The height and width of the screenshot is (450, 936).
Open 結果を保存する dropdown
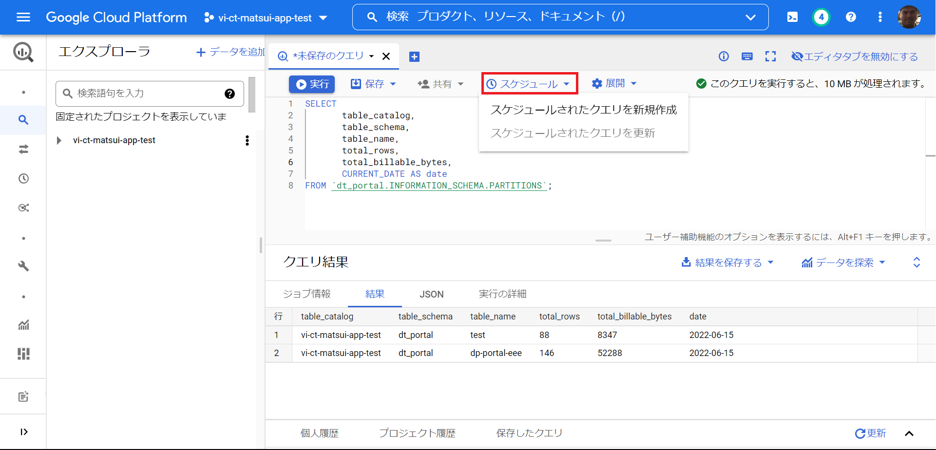pyautogui.click(x=727, y=262)
